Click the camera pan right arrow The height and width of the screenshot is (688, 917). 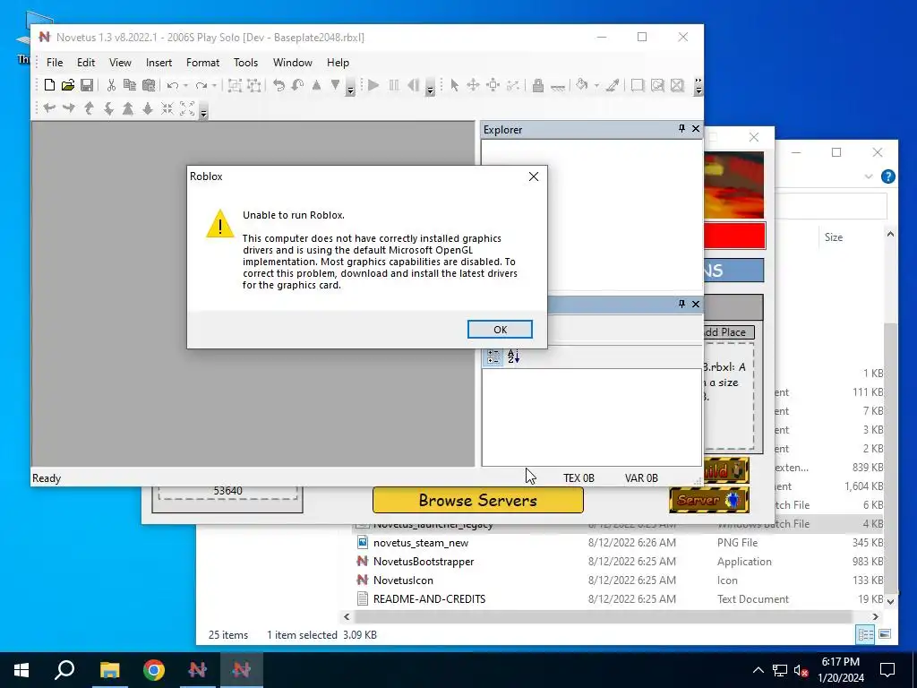(69, 108)
